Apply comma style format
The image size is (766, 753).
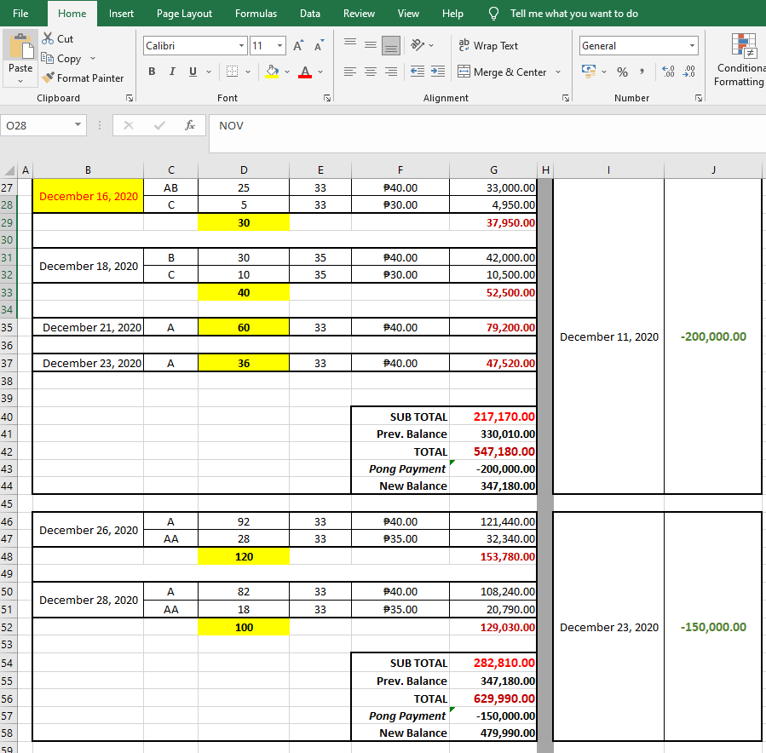click(642, 72)
